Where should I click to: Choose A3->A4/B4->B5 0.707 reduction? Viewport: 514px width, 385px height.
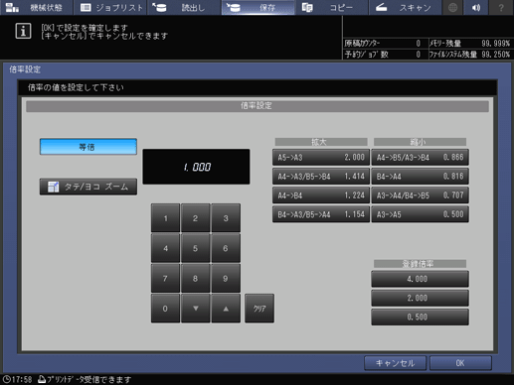pos(420,195)
